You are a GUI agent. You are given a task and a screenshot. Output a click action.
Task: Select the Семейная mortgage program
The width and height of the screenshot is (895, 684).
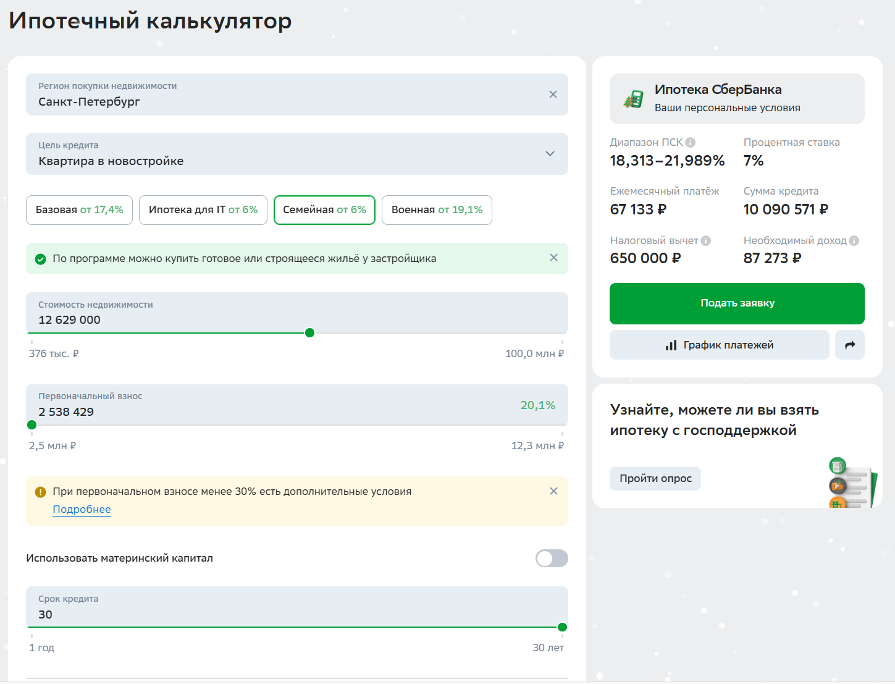point(324,210)
